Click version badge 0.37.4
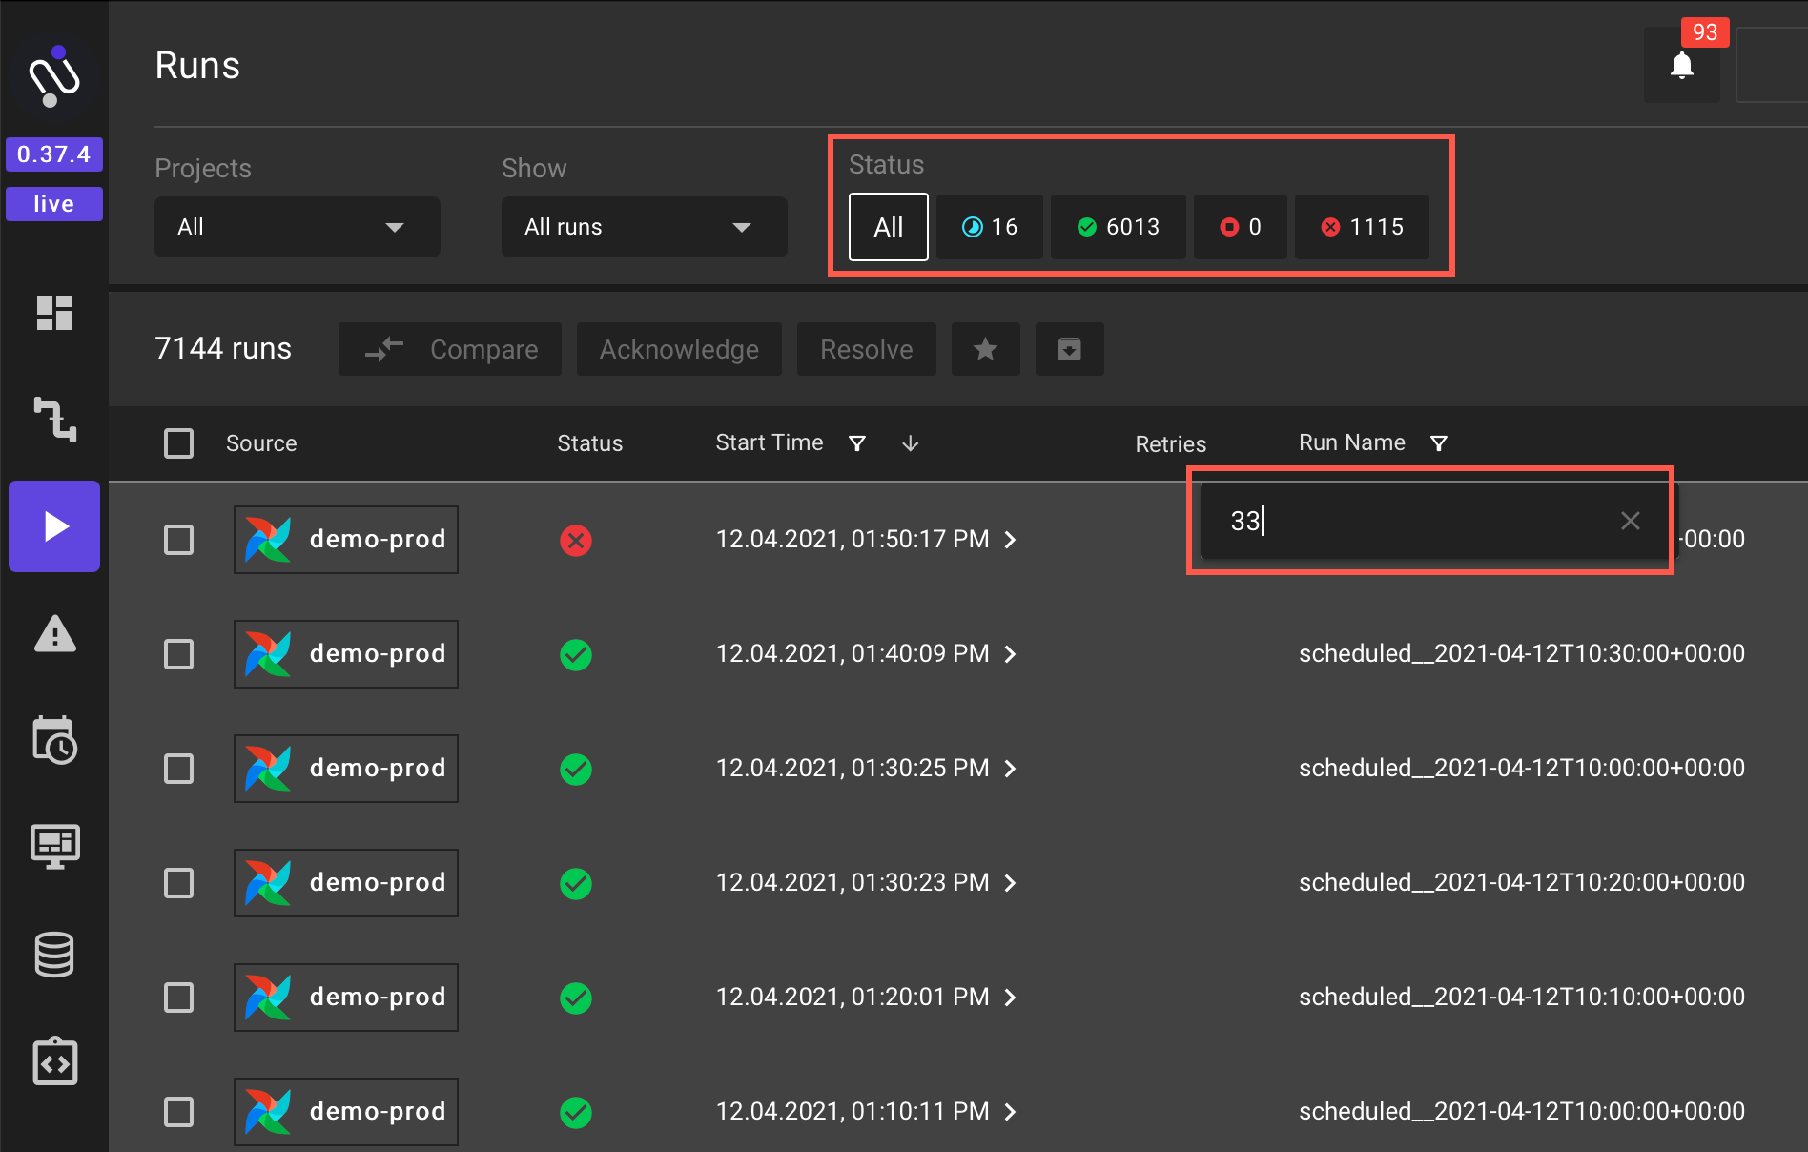This screenshot has height=1152, width=1808. pyautogui.click(x=54, y=154)
